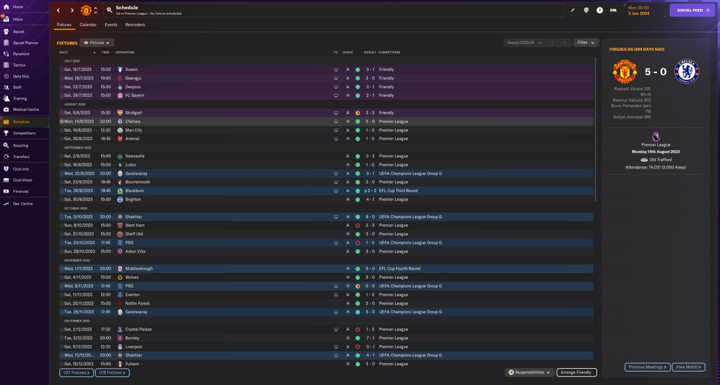Go to the Staff section

17,87
